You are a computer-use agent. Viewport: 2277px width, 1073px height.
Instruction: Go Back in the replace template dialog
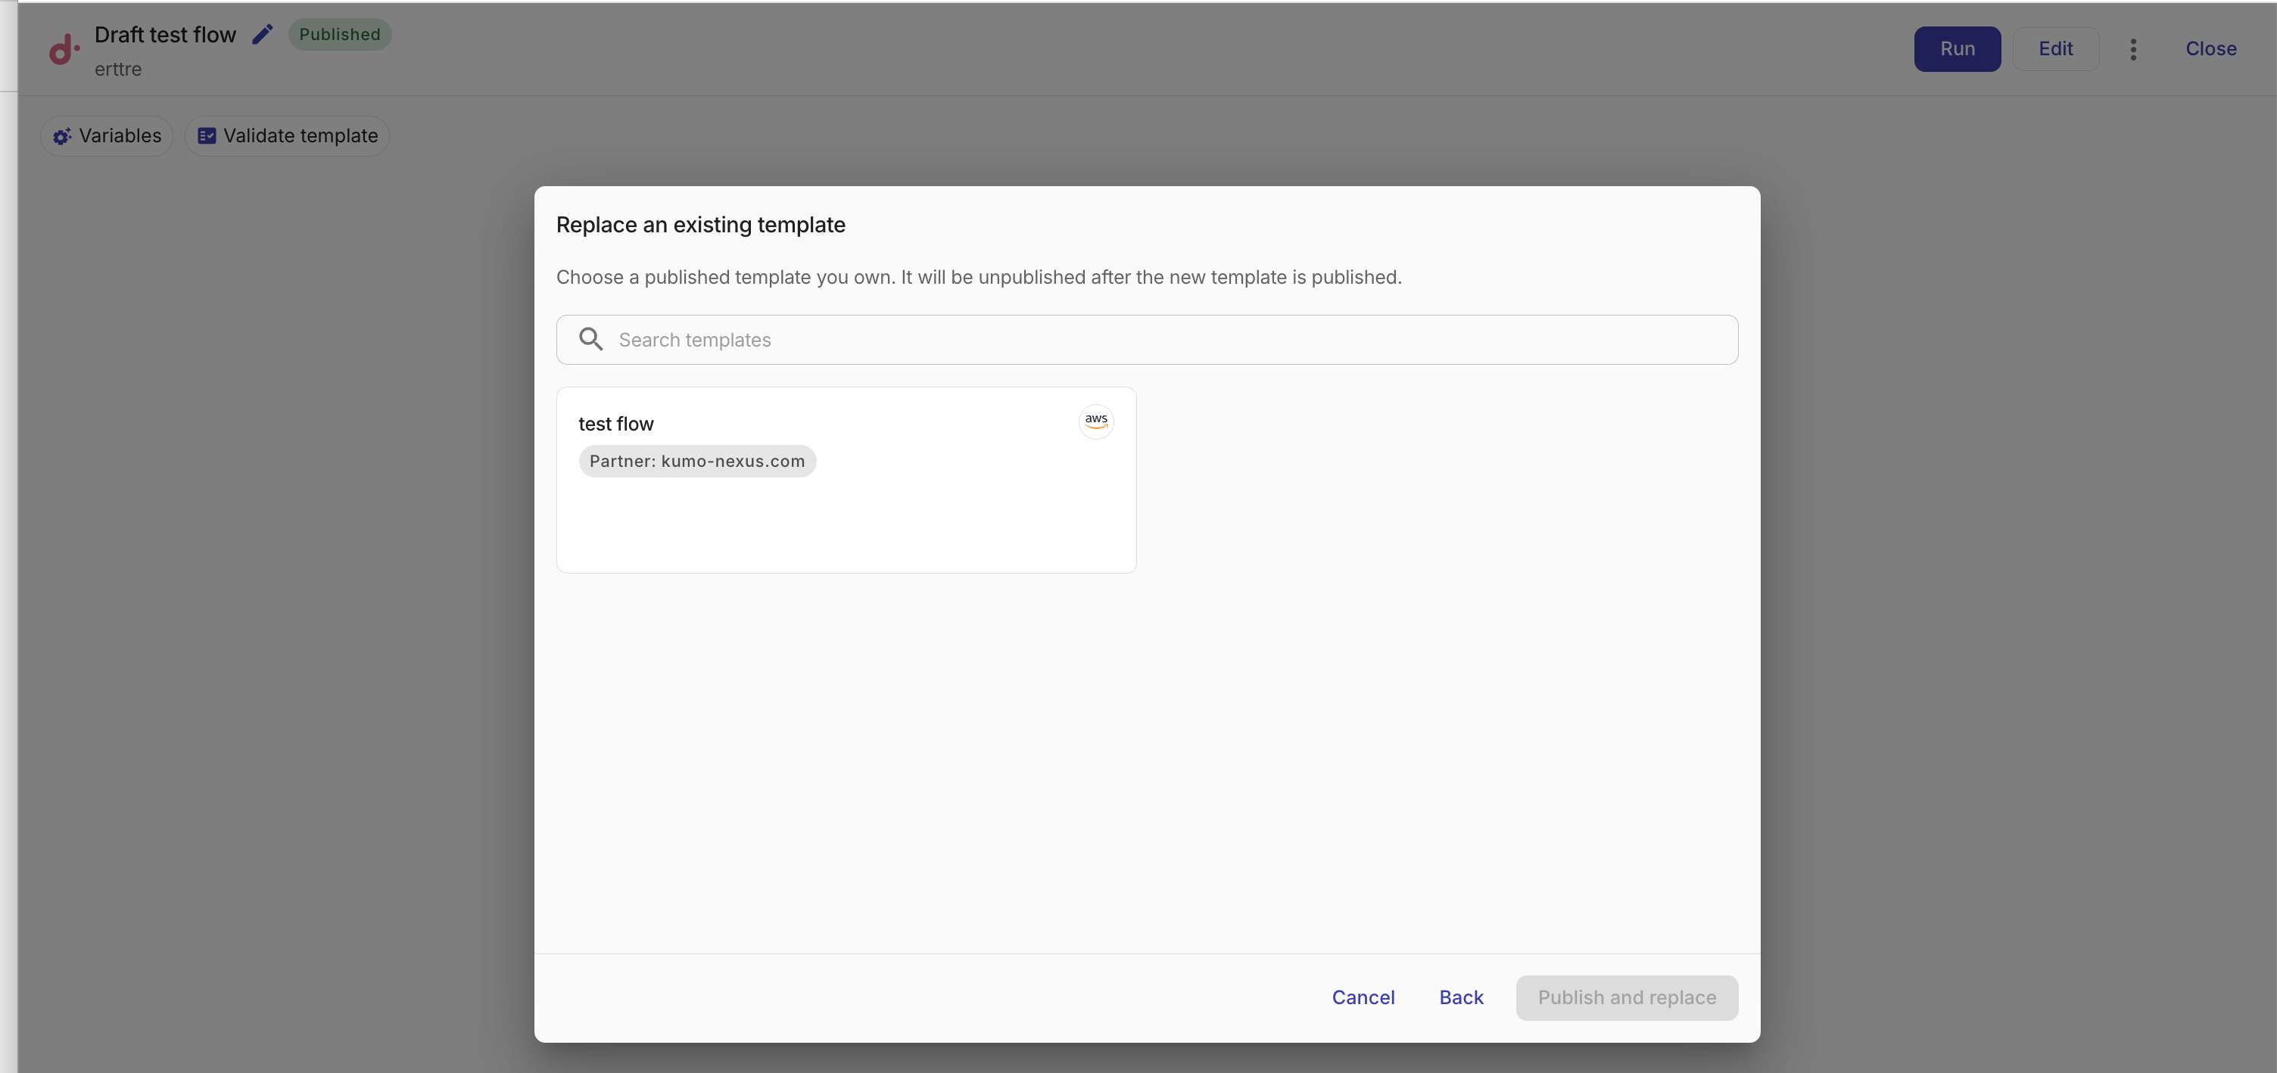(x=1461, y=997)
